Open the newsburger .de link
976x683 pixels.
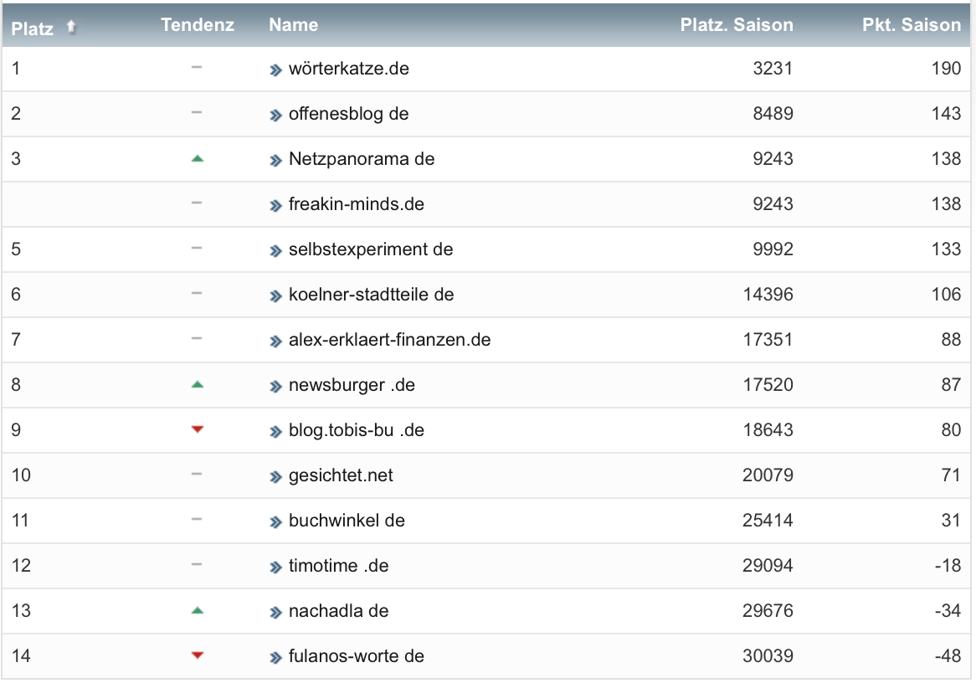[x=352, y=385]
